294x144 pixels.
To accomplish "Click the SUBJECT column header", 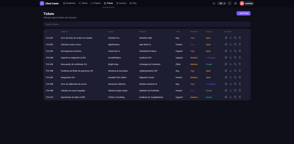I will [64, 32].
